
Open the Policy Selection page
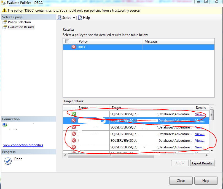19,22
